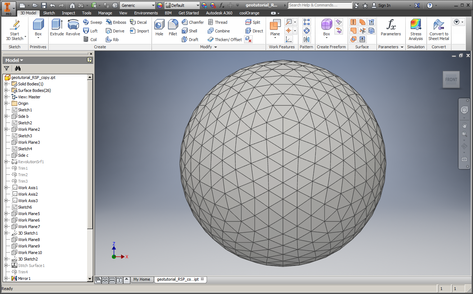This screenshot has width=473, height=294.
Task: Activate the Sweep command
Action: point(93,22)
